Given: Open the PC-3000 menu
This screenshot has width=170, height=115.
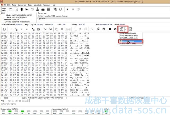Looking at the screenshot, I should [7, 5].
